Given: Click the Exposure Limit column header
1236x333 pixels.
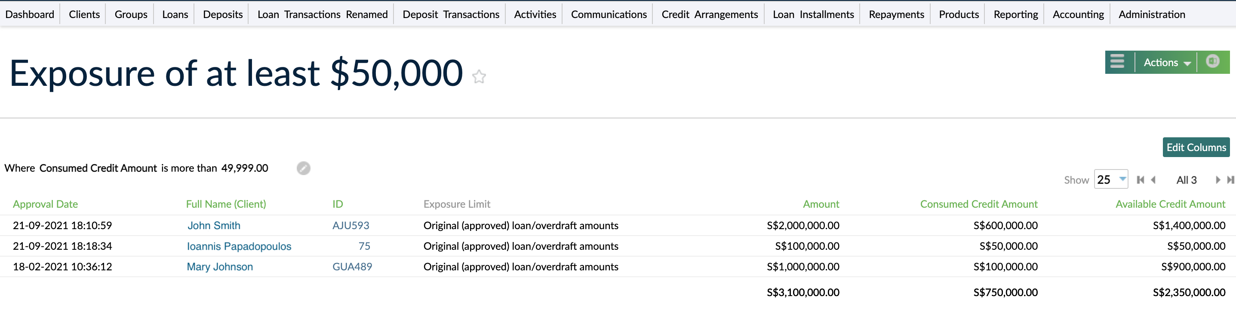Looking at the screenshot, I should coord(457,204).
